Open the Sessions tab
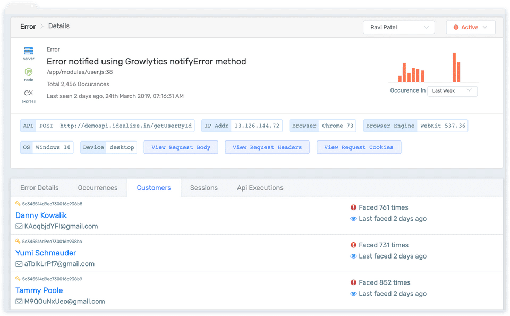Image resolution: width=510 pixels, height=316 pixels. click(204, 188)
